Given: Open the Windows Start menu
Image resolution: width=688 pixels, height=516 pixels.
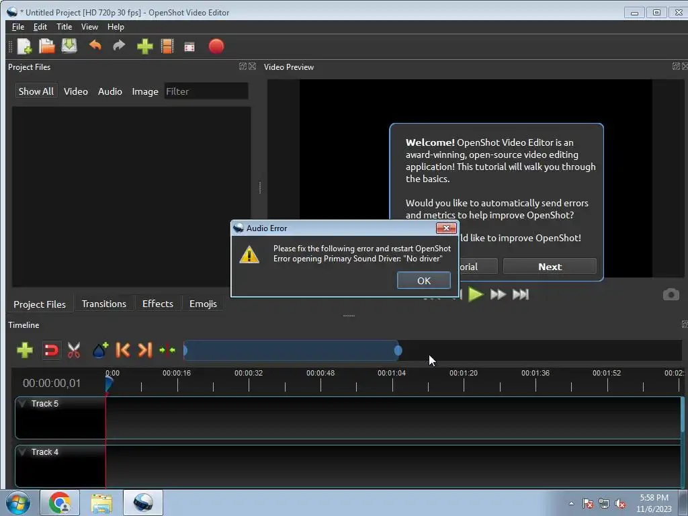Looking at the screenshot, I should pos(17,503).
